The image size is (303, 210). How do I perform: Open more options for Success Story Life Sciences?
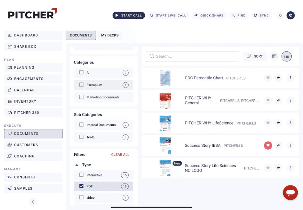coord(290,168)
